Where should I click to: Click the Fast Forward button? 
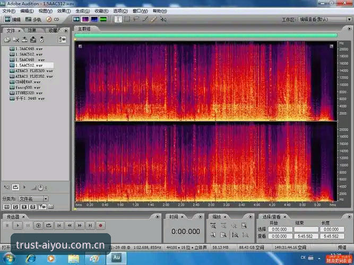tap(80, 226)
